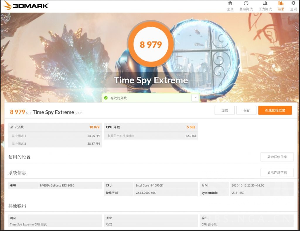Click the GPU label cell

pos(23,185)
